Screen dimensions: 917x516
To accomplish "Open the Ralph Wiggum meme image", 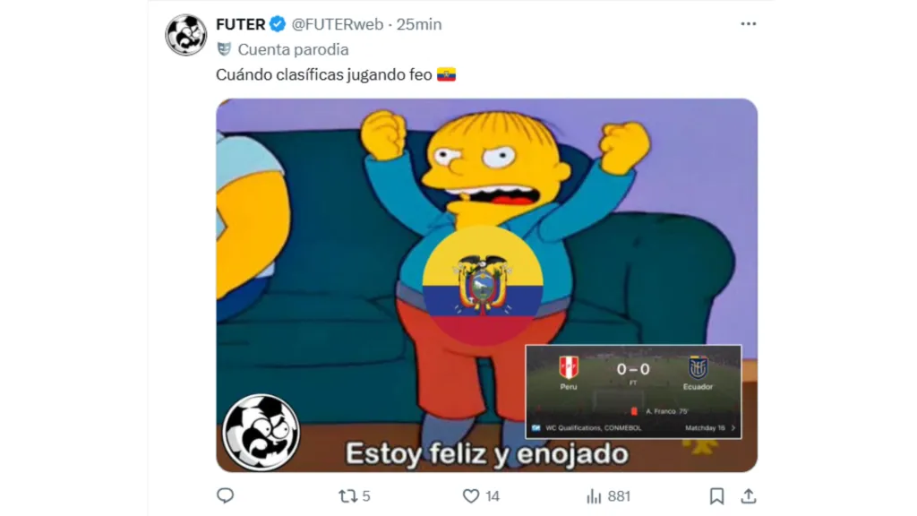I will coord(486,285).
